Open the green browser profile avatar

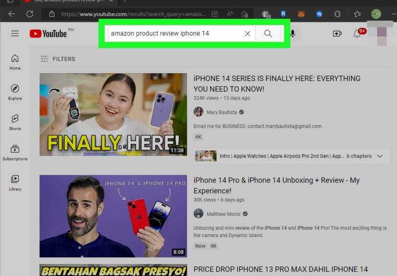point(376,14)
